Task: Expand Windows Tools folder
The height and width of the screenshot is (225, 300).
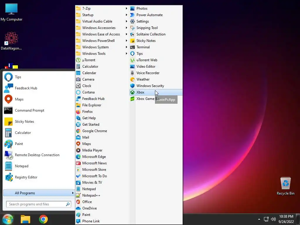Action: tap(102, 54)
